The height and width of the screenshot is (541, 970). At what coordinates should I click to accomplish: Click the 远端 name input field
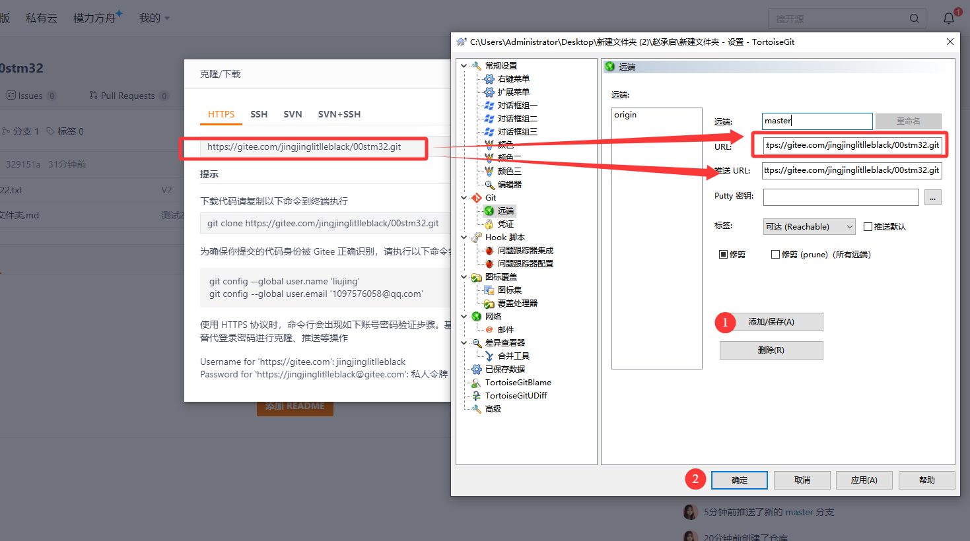point(817,121)
